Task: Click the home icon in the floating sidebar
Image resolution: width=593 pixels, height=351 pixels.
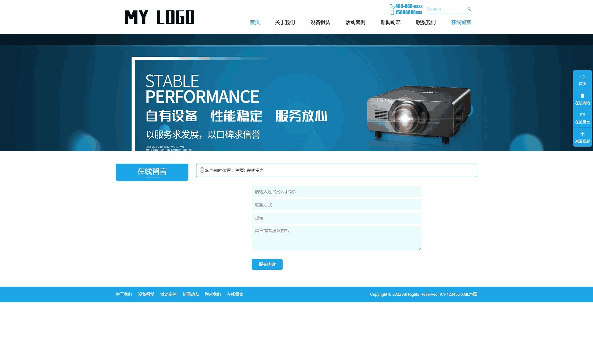Action: click(582, 77)
